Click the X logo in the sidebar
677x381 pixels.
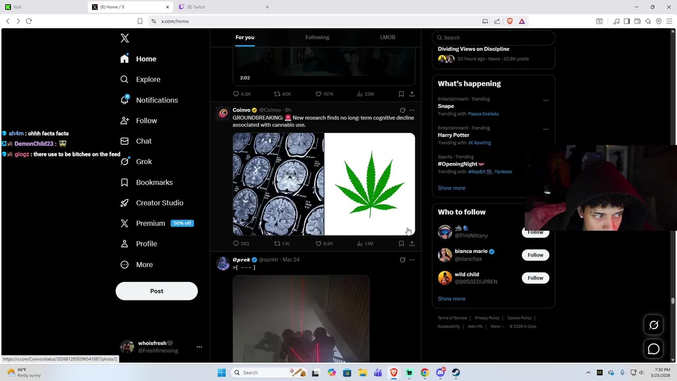(125, 38)
